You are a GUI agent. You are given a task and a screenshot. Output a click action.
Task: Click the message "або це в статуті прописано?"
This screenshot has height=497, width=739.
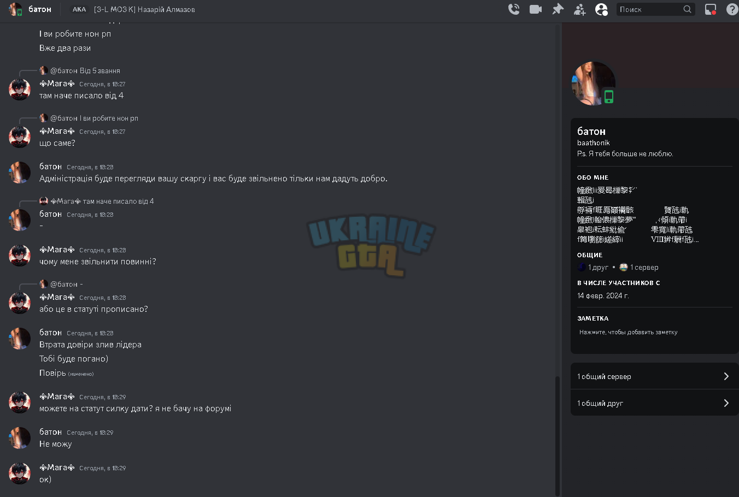(x=93, y=309)
